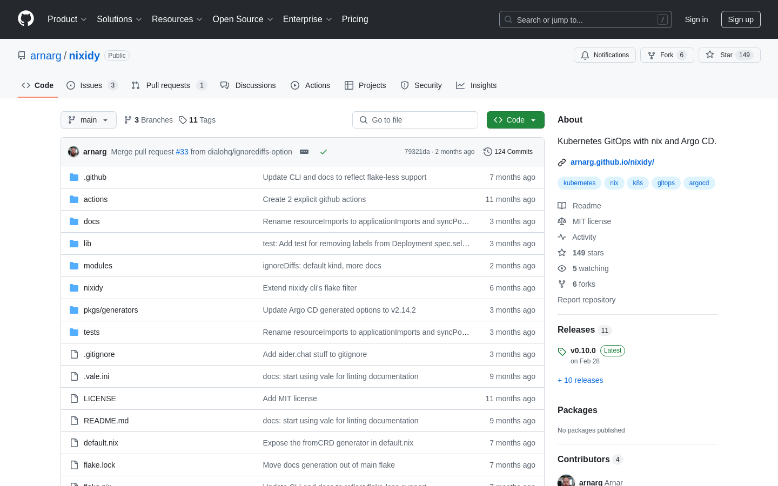Image resolution: width=778 pixels, height=486 pixels.
Task: Open the tests folder
Action: pyautogui.click(x=92, y=332)
